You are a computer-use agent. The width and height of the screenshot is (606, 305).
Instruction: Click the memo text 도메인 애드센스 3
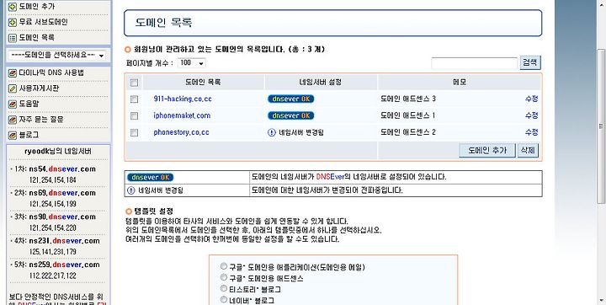[x=408, y=99]
